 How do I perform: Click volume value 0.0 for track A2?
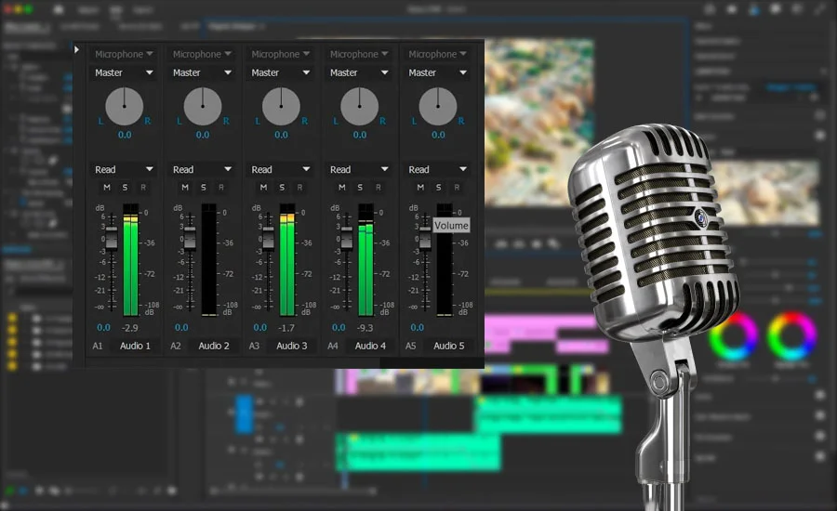(181, 328)
